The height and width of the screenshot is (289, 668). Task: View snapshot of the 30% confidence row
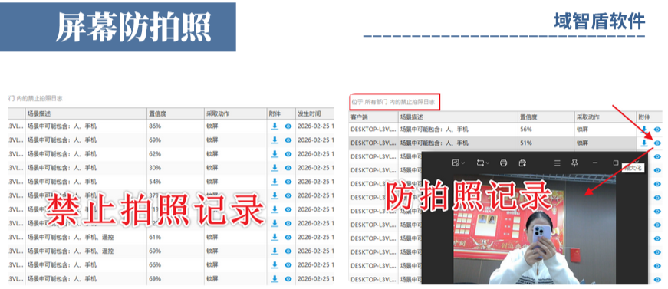(x=288, y=168)
